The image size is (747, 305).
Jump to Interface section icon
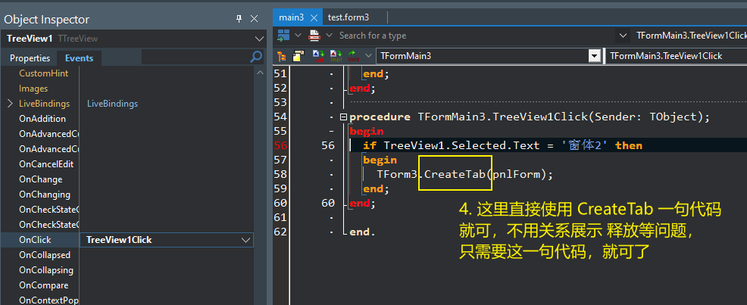tap(318, 56)
